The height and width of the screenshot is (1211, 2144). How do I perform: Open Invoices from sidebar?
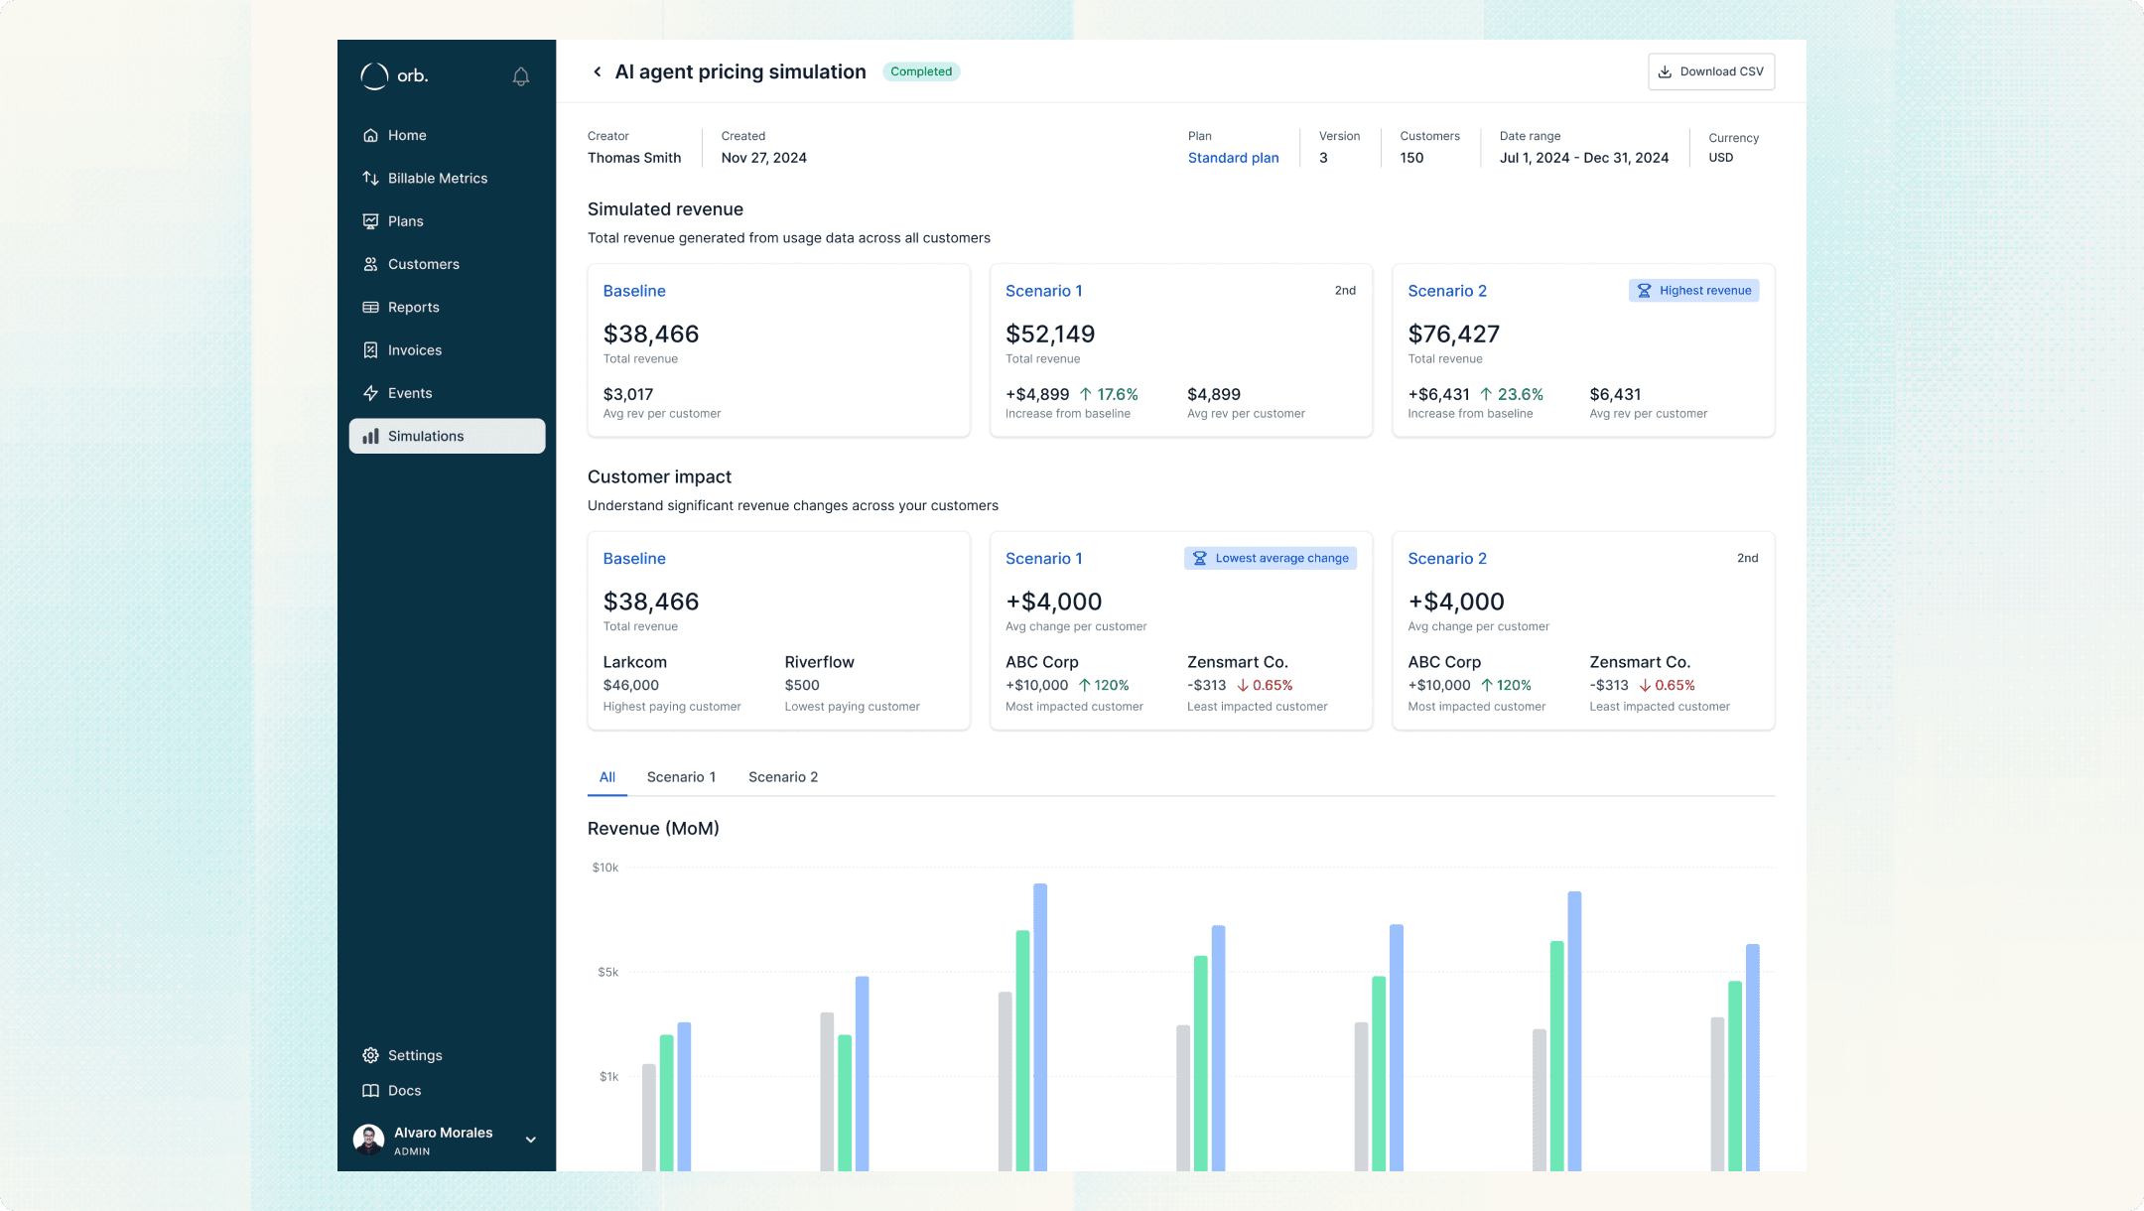(x=414, y=350)
